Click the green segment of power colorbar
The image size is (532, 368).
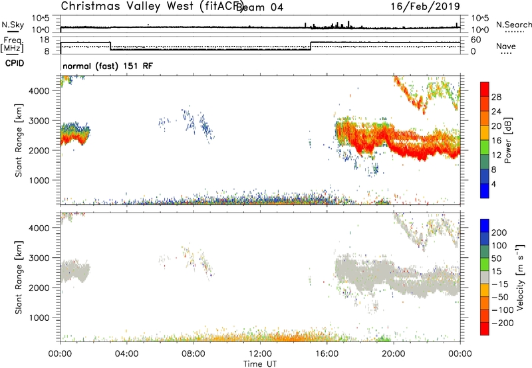[x=485, y=147]
